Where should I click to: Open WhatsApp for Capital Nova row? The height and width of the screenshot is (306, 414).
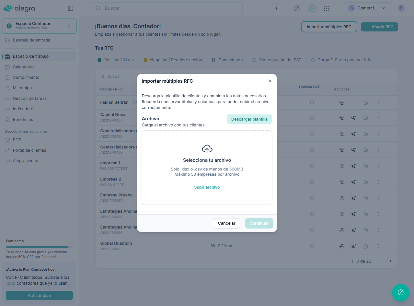[x=366, y=118]
